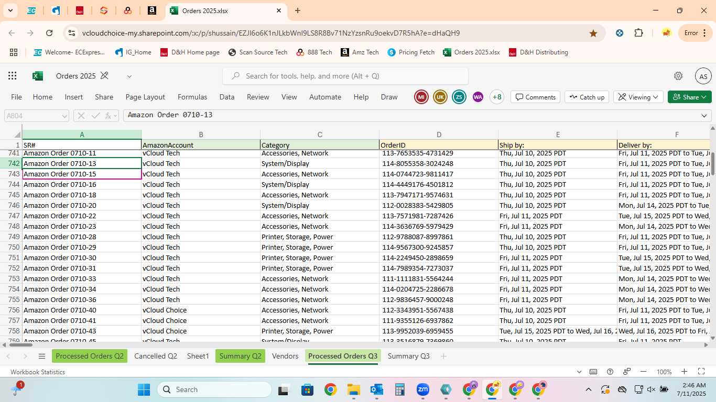The height and width of the screenshot is (402, 716).
Task: Open the Scan Source Tech bookmark
Action: click(x=258, y=52)
